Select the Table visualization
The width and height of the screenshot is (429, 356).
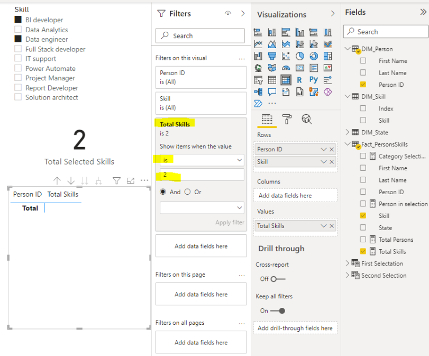272,80
